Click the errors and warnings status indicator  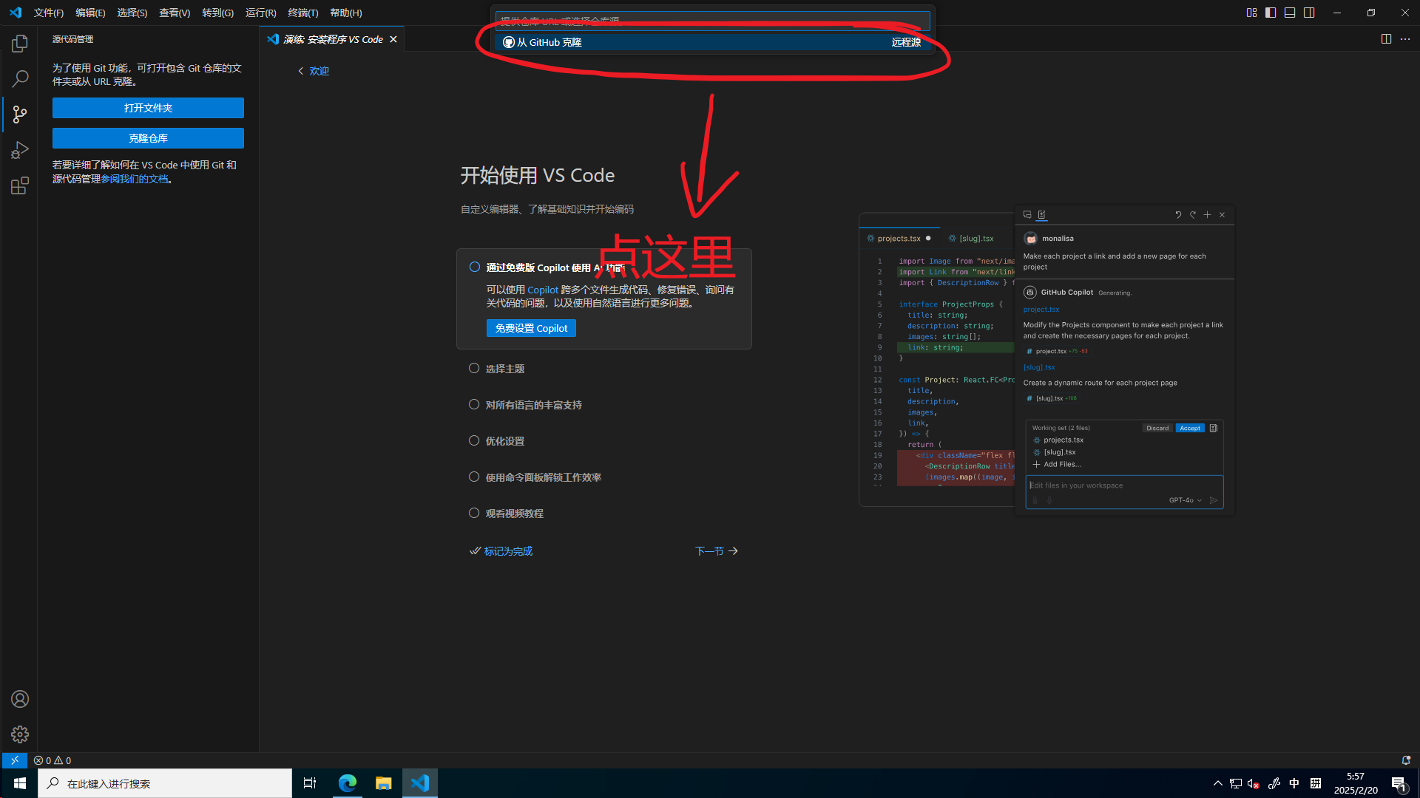52,760
